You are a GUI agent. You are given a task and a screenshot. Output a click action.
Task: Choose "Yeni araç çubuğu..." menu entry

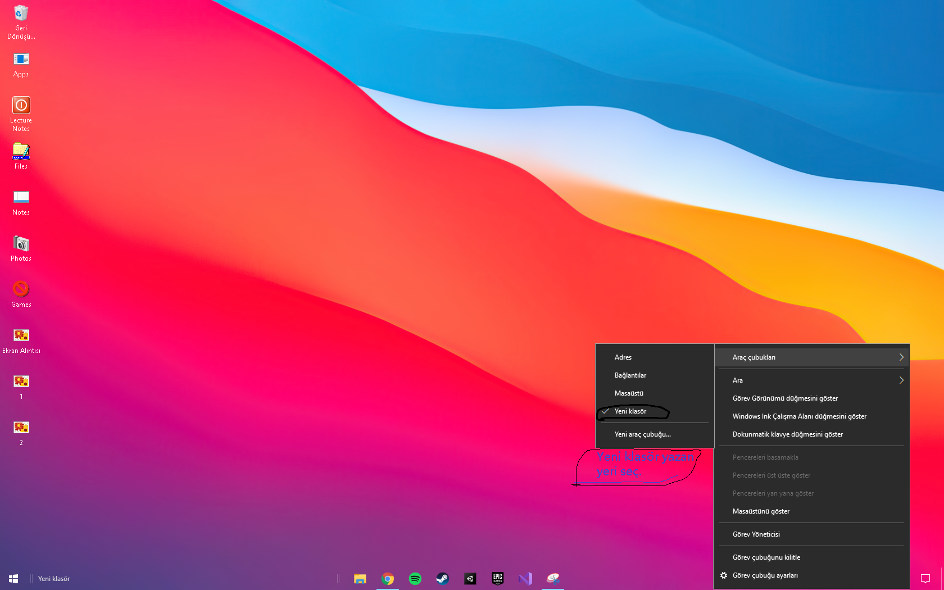coord(642,434)
